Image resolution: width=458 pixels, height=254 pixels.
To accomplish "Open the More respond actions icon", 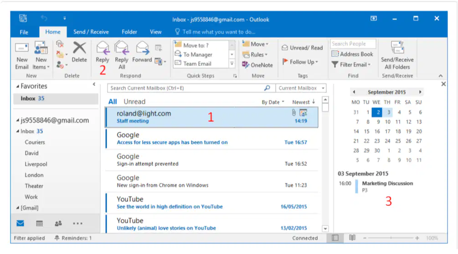I will [x=160, y=62].
